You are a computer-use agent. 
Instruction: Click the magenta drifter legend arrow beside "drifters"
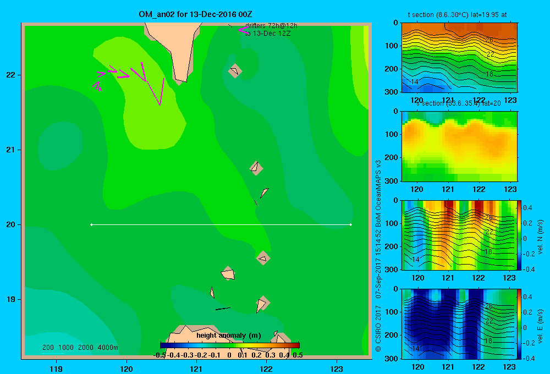(243, 30)
